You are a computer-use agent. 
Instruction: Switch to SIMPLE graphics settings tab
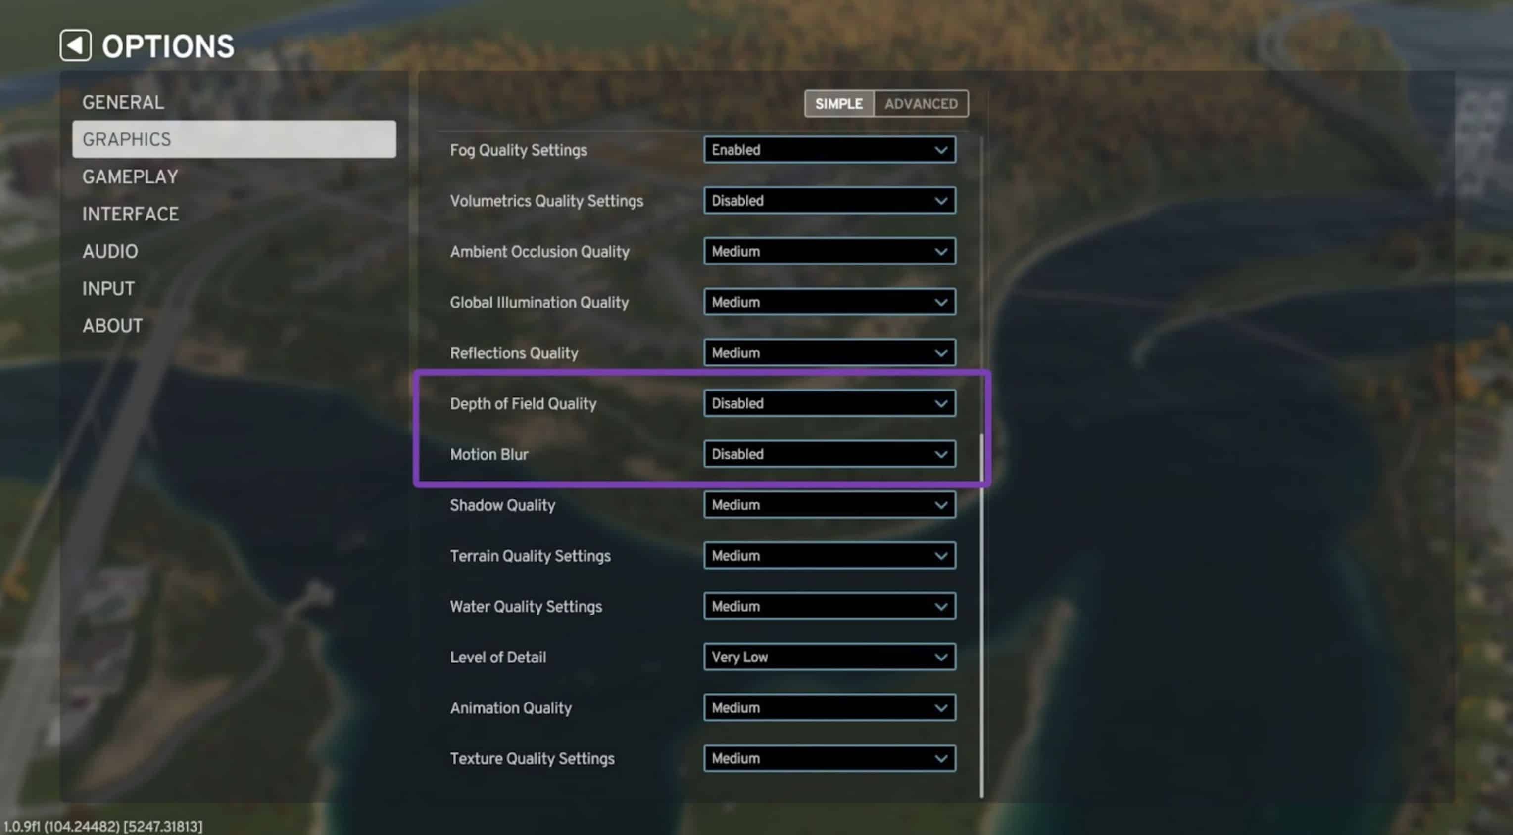(x=839, y=103)
